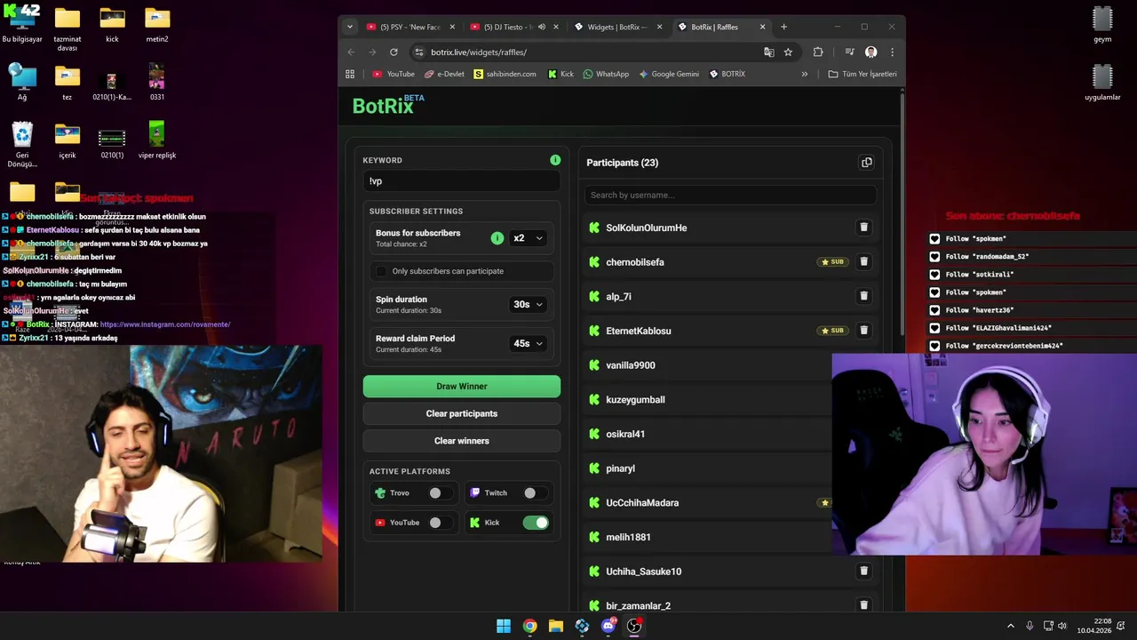
Task: Open File Explorer from the taskbar
Action: click(x=556, y=626)
